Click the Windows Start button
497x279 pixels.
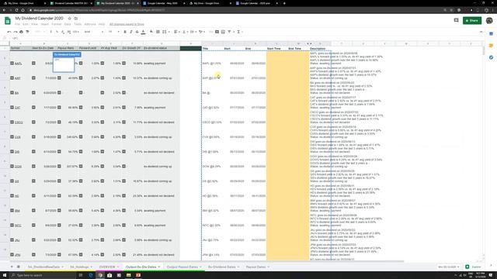pos(5,275)
